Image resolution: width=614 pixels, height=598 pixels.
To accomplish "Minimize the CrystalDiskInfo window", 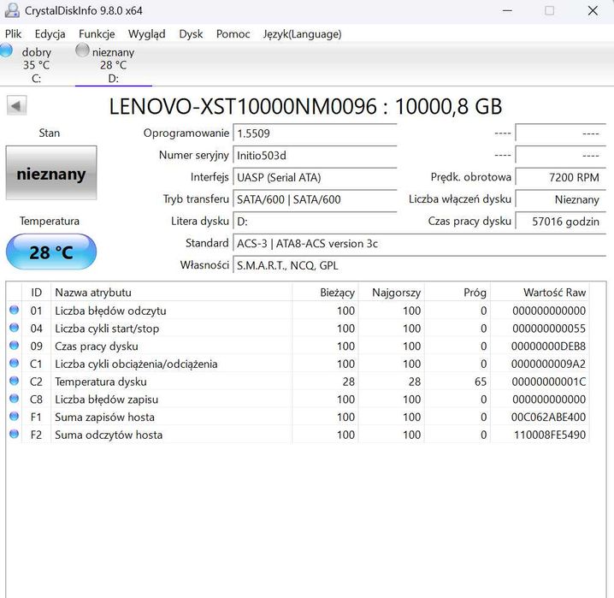I will tap(507, 10).
